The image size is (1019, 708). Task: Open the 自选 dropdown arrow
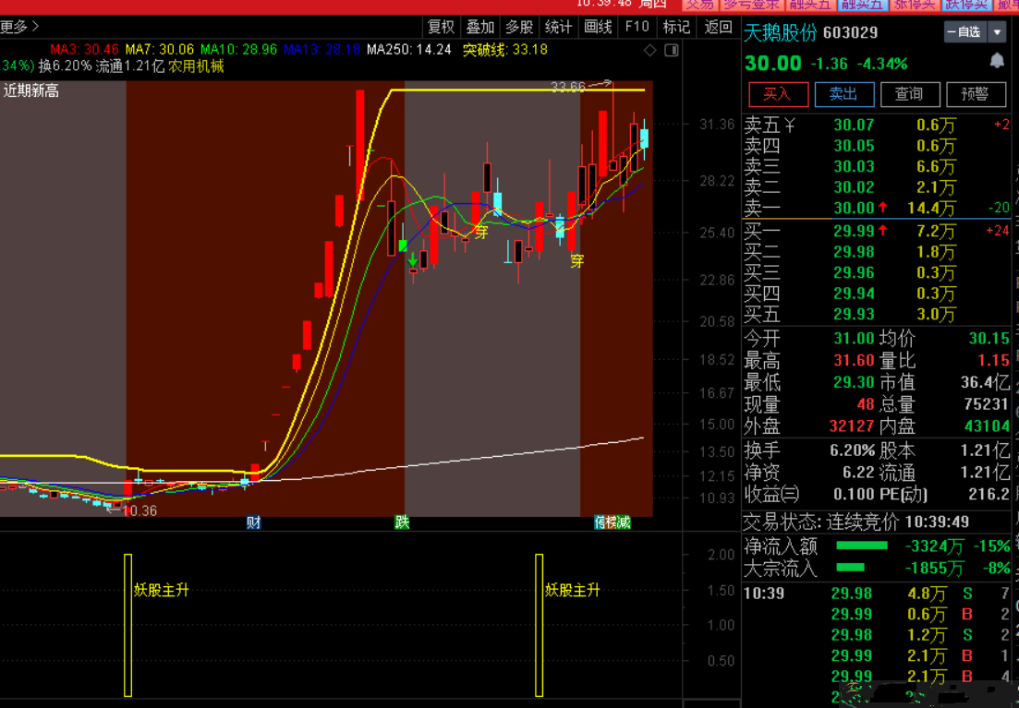pyautogui.click(x=997, y=31)
